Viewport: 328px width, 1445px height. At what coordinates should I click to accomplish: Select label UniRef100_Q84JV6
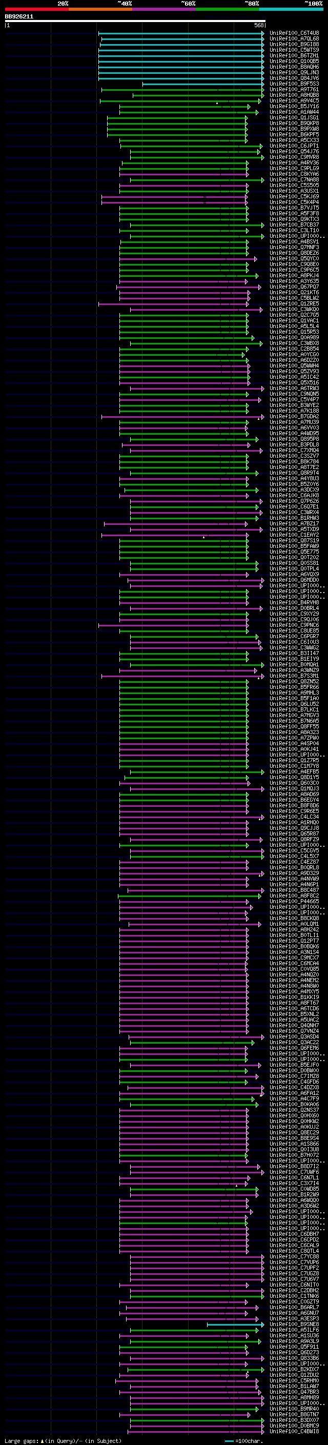294,78
